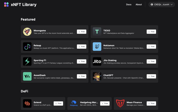The image size is (178, 112).
Task: Select the Moongame app title
Action: [40, 30]
